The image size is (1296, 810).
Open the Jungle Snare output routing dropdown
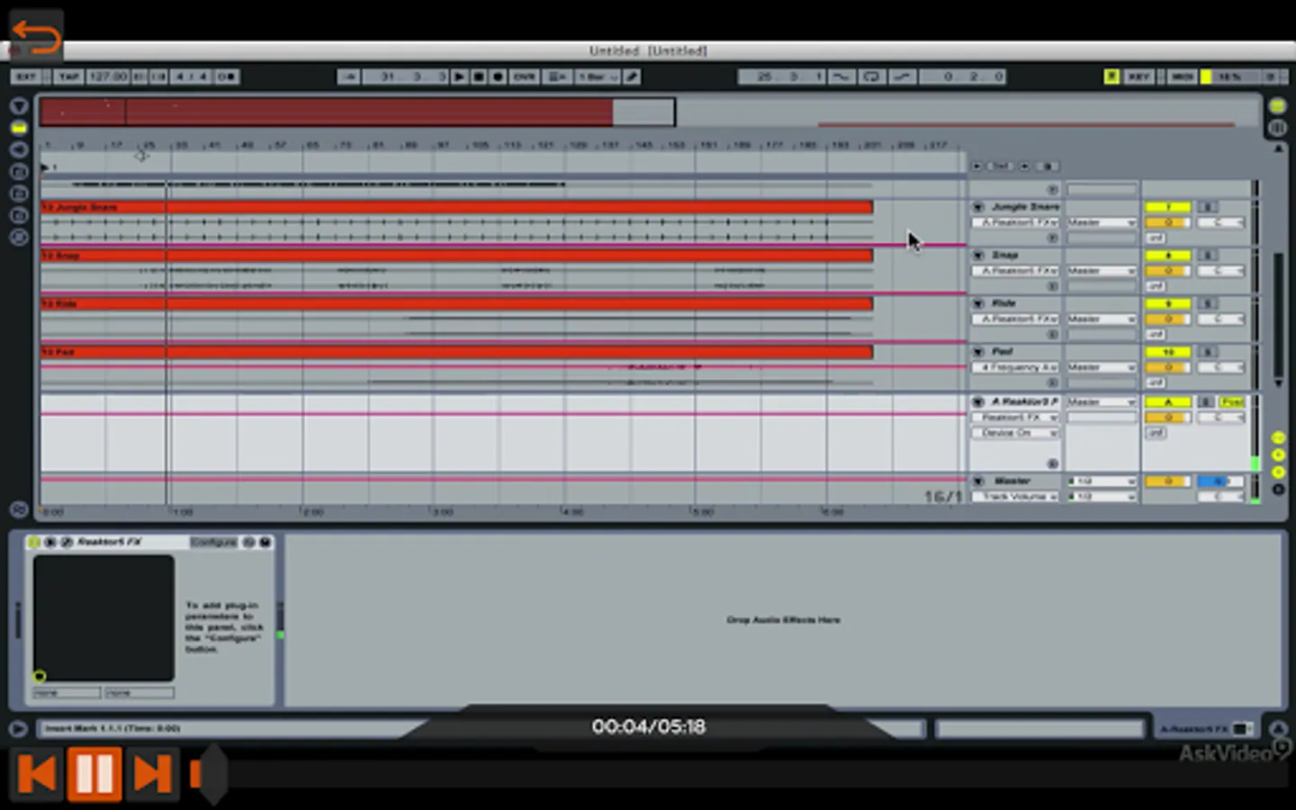click(1102, 222)
